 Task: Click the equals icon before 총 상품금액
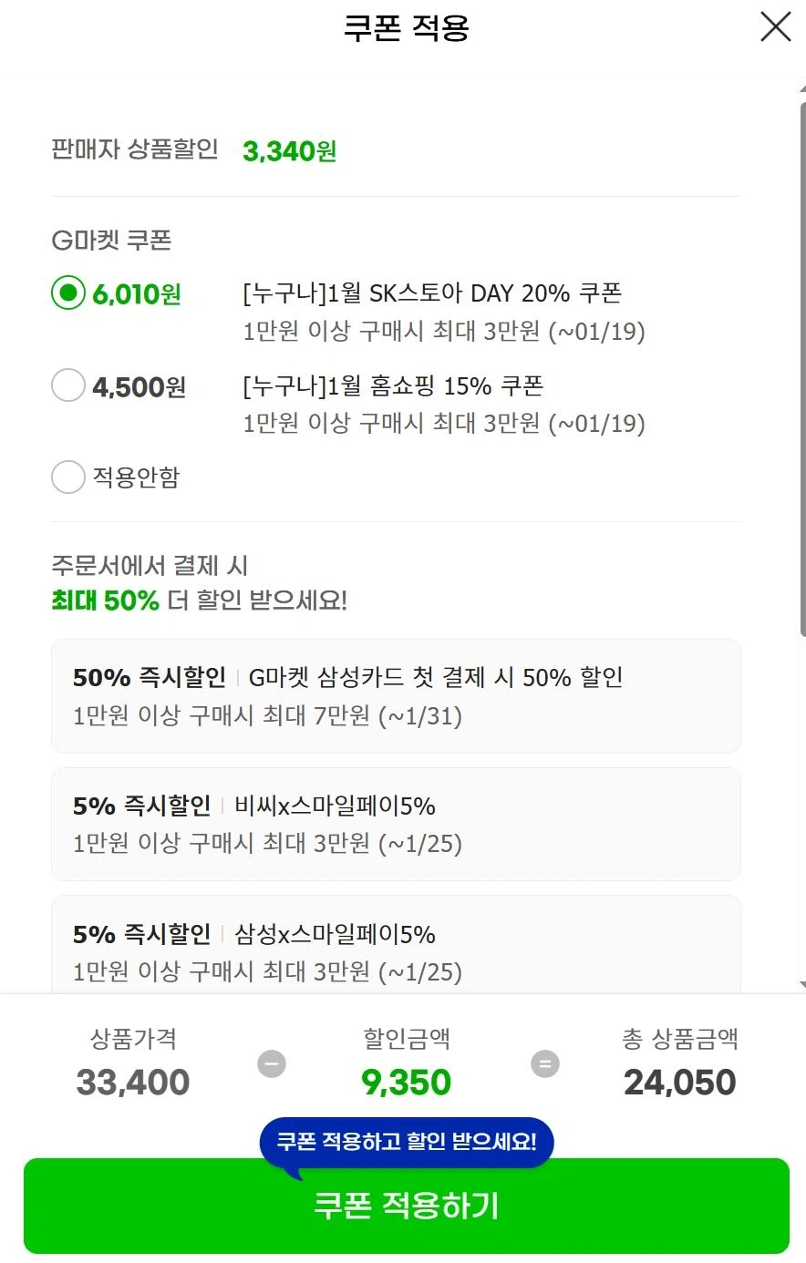[x=544, y=1063]
